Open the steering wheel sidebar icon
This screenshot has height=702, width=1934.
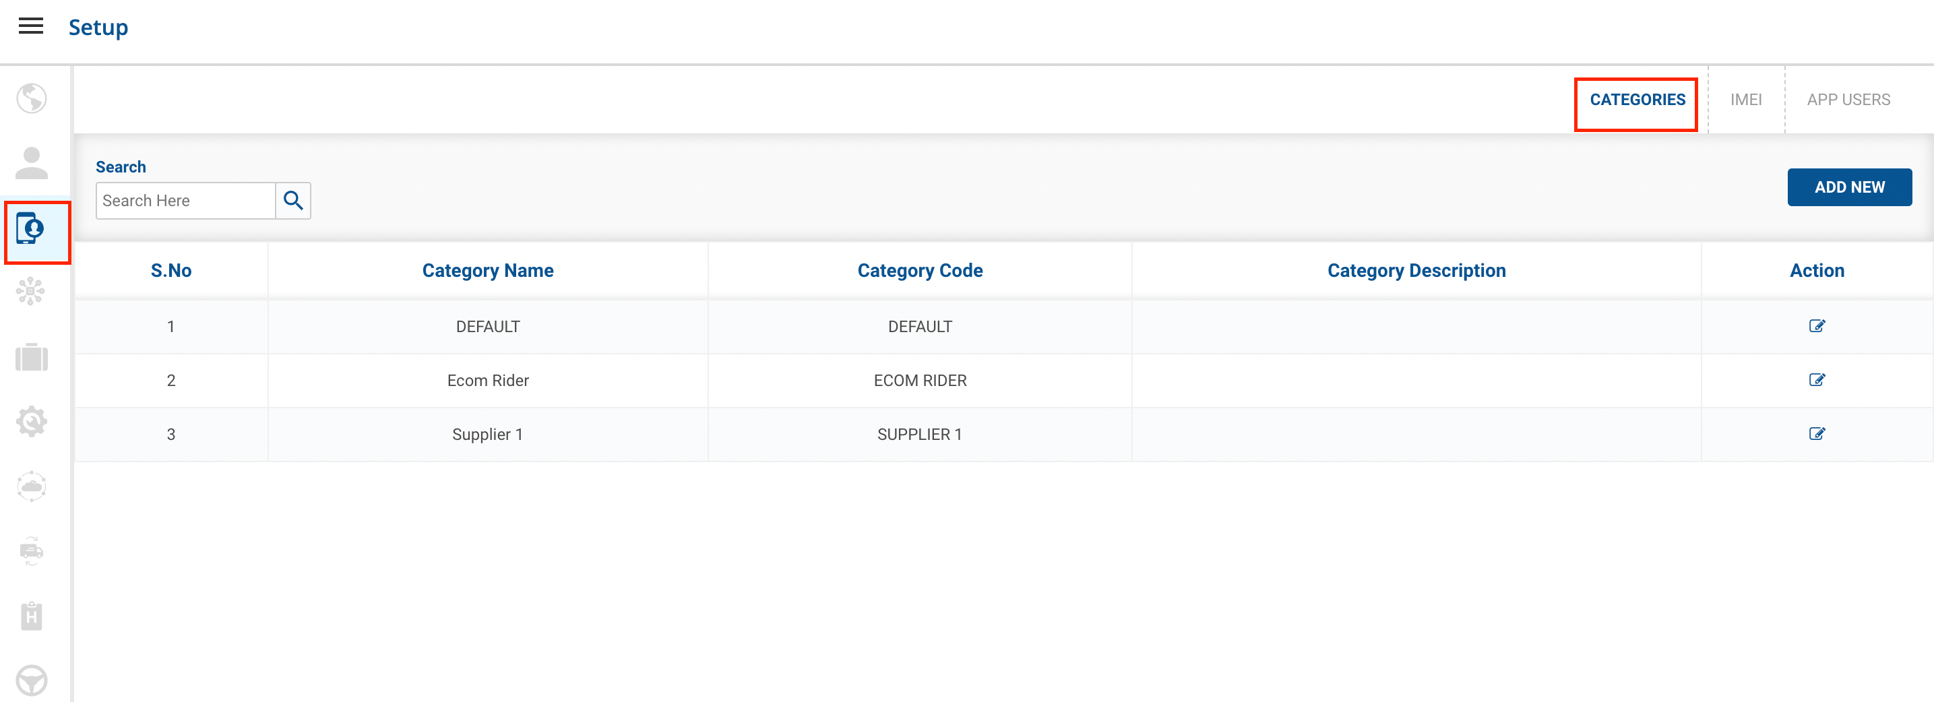tap(32, 680)
